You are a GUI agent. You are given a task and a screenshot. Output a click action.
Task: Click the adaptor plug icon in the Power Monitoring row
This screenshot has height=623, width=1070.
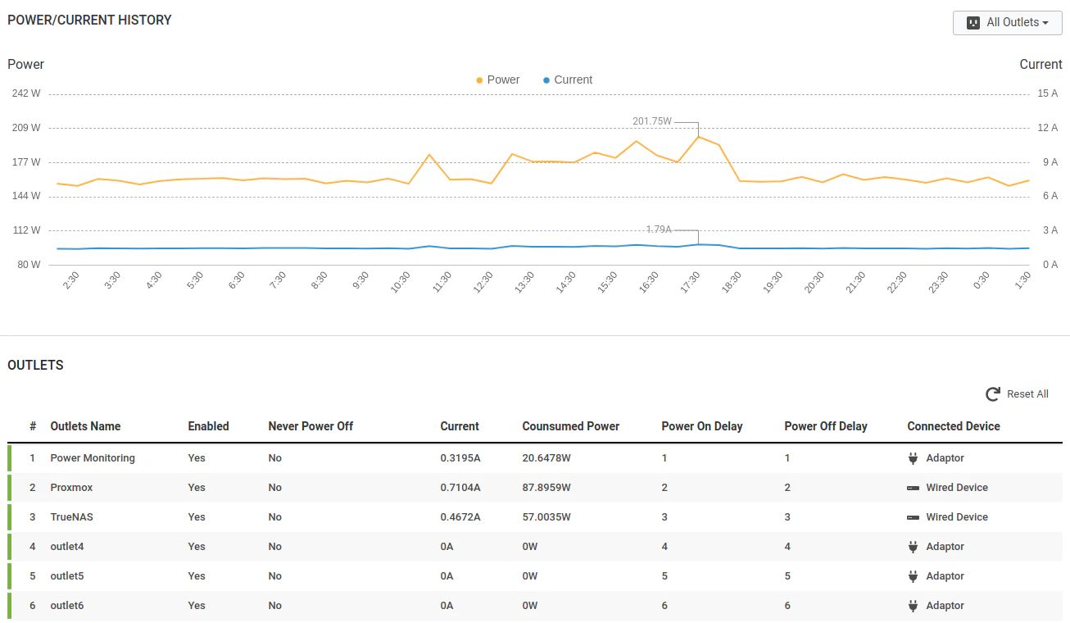[913, 458]
